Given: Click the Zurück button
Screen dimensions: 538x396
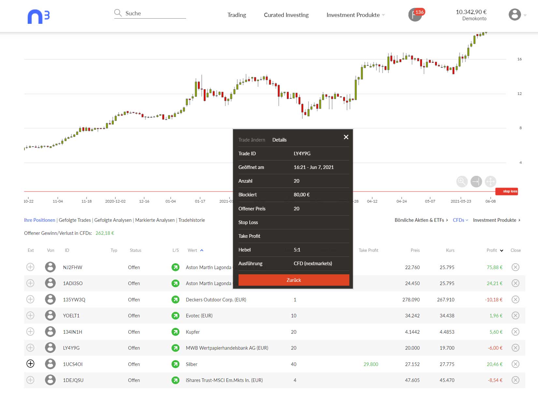Looking at the screenshot, I should (294, 280).
